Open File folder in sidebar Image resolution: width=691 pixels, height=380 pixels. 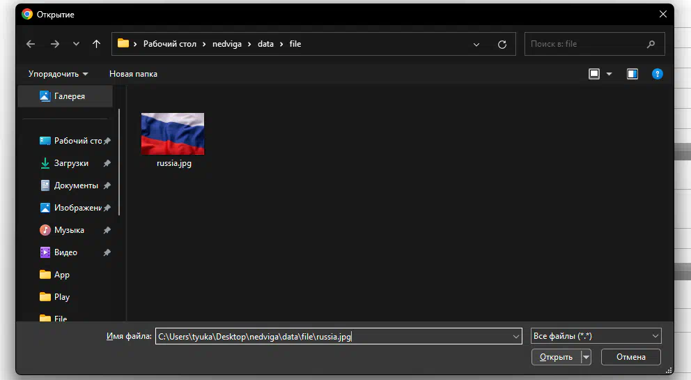coord(54,318)
